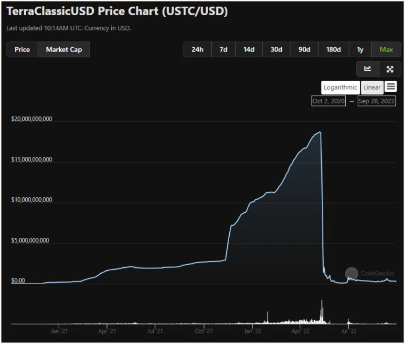Image resolution: width=405 pixels, height=344 pixels.
Task: Click the chart peak near $18 billion
Action: click(320, 132)
